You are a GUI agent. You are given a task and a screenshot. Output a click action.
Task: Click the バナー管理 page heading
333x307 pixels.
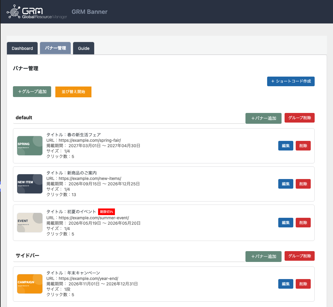[26, 68]
